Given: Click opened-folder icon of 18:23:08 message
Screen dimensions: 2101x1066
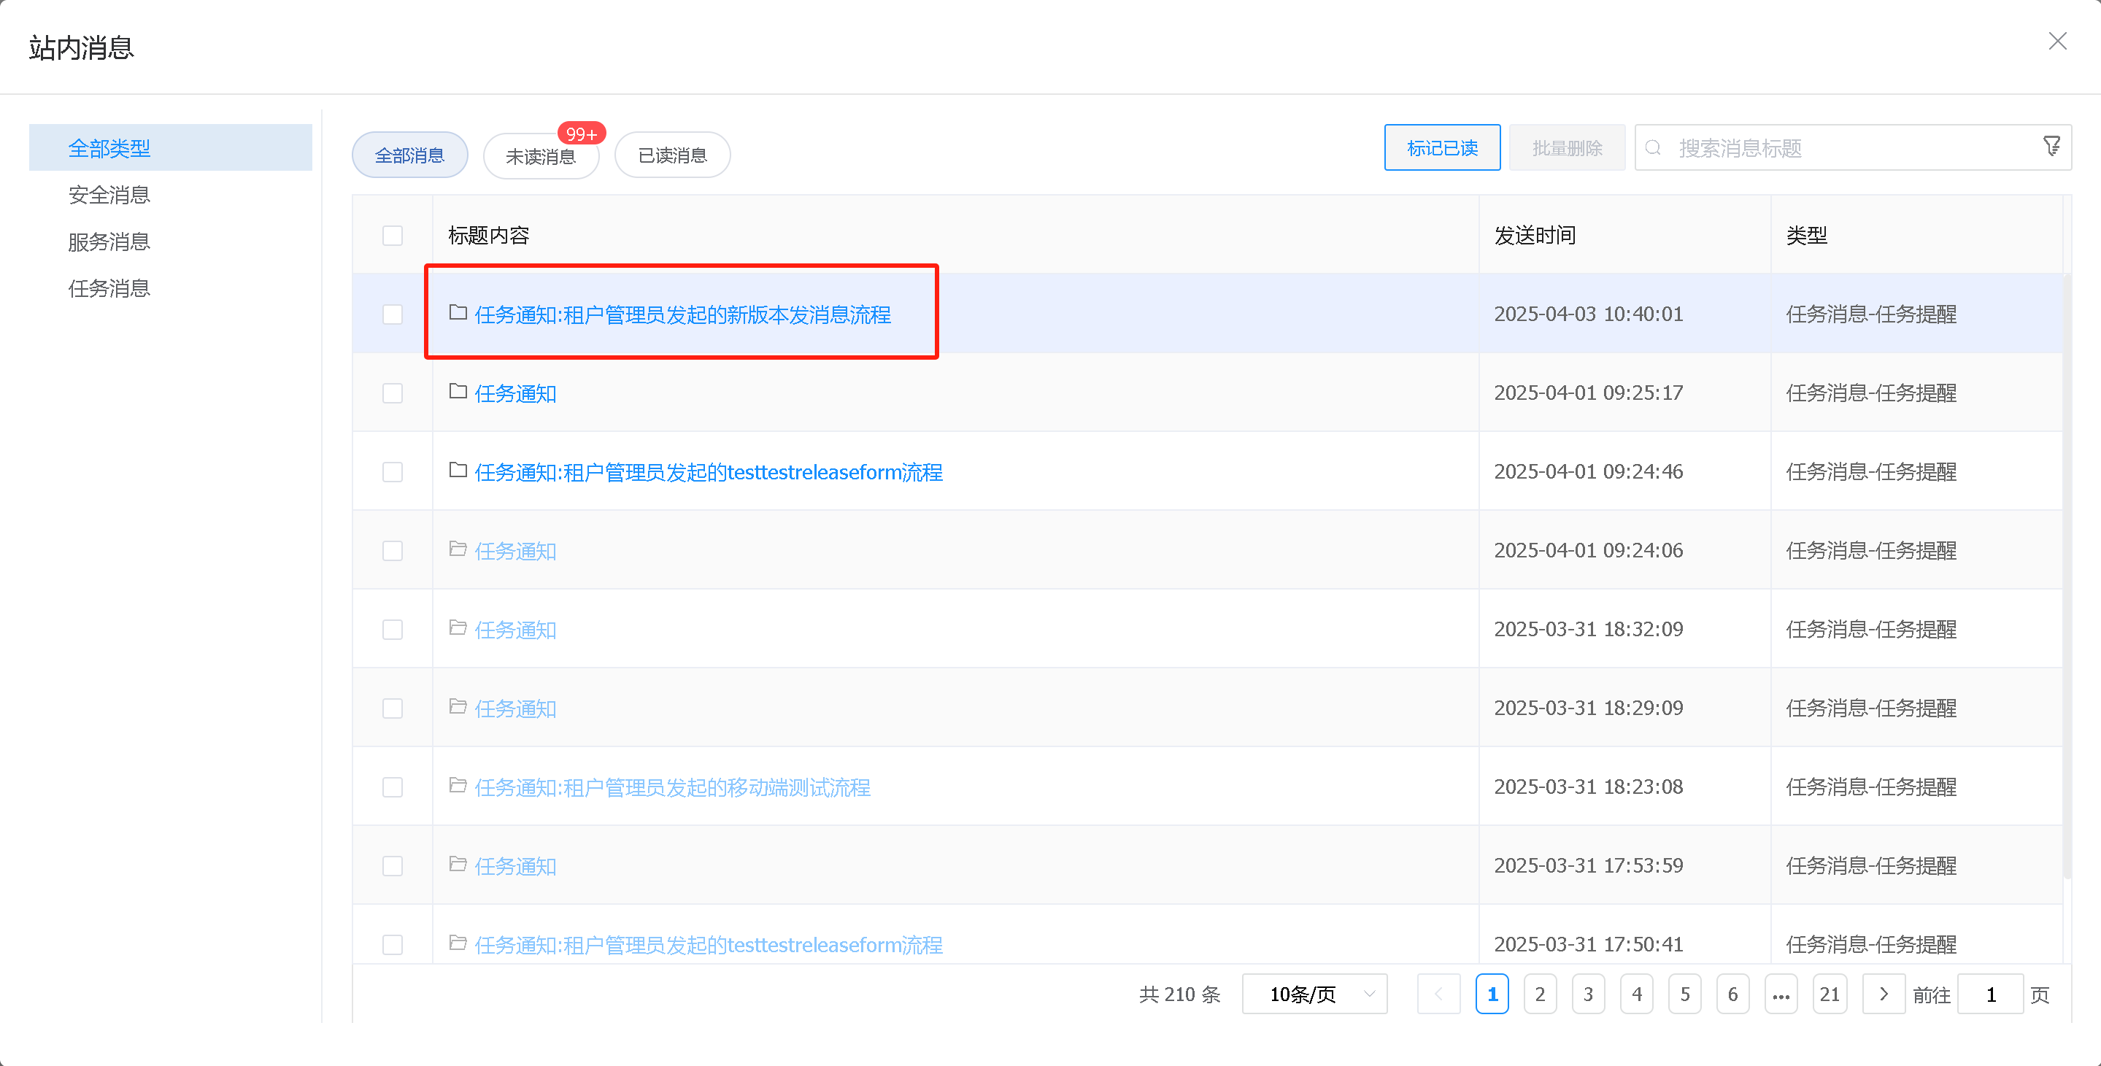Looking at the screenshot, I should tap(458, 785).
